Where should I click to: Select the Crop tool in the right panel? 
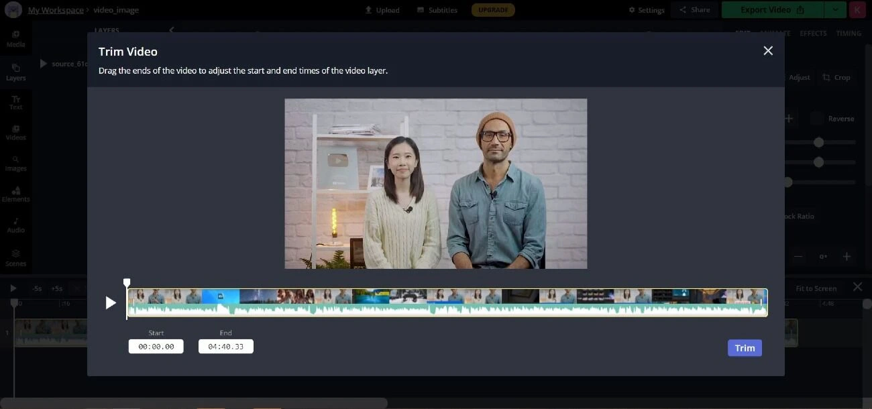836,77
